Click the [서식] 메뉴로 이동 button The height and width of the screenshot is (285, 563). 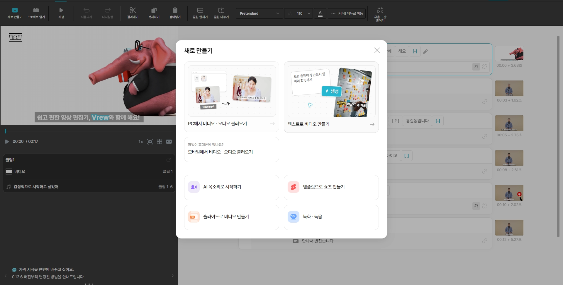(x=347, y=13)
